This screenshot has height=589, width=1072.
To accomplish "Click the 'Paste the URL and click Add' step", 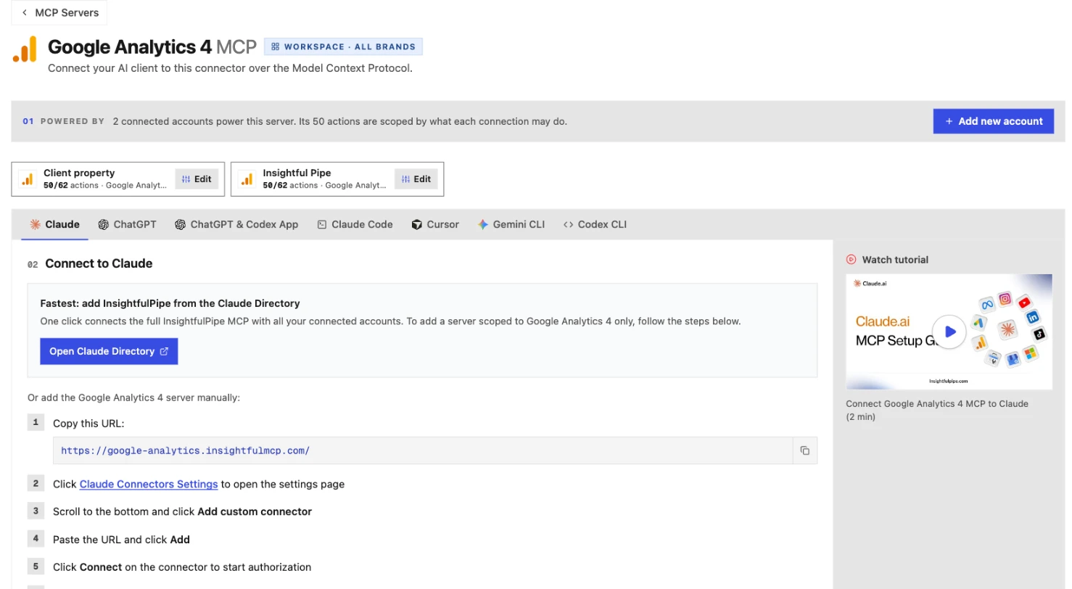I will 121,540.
